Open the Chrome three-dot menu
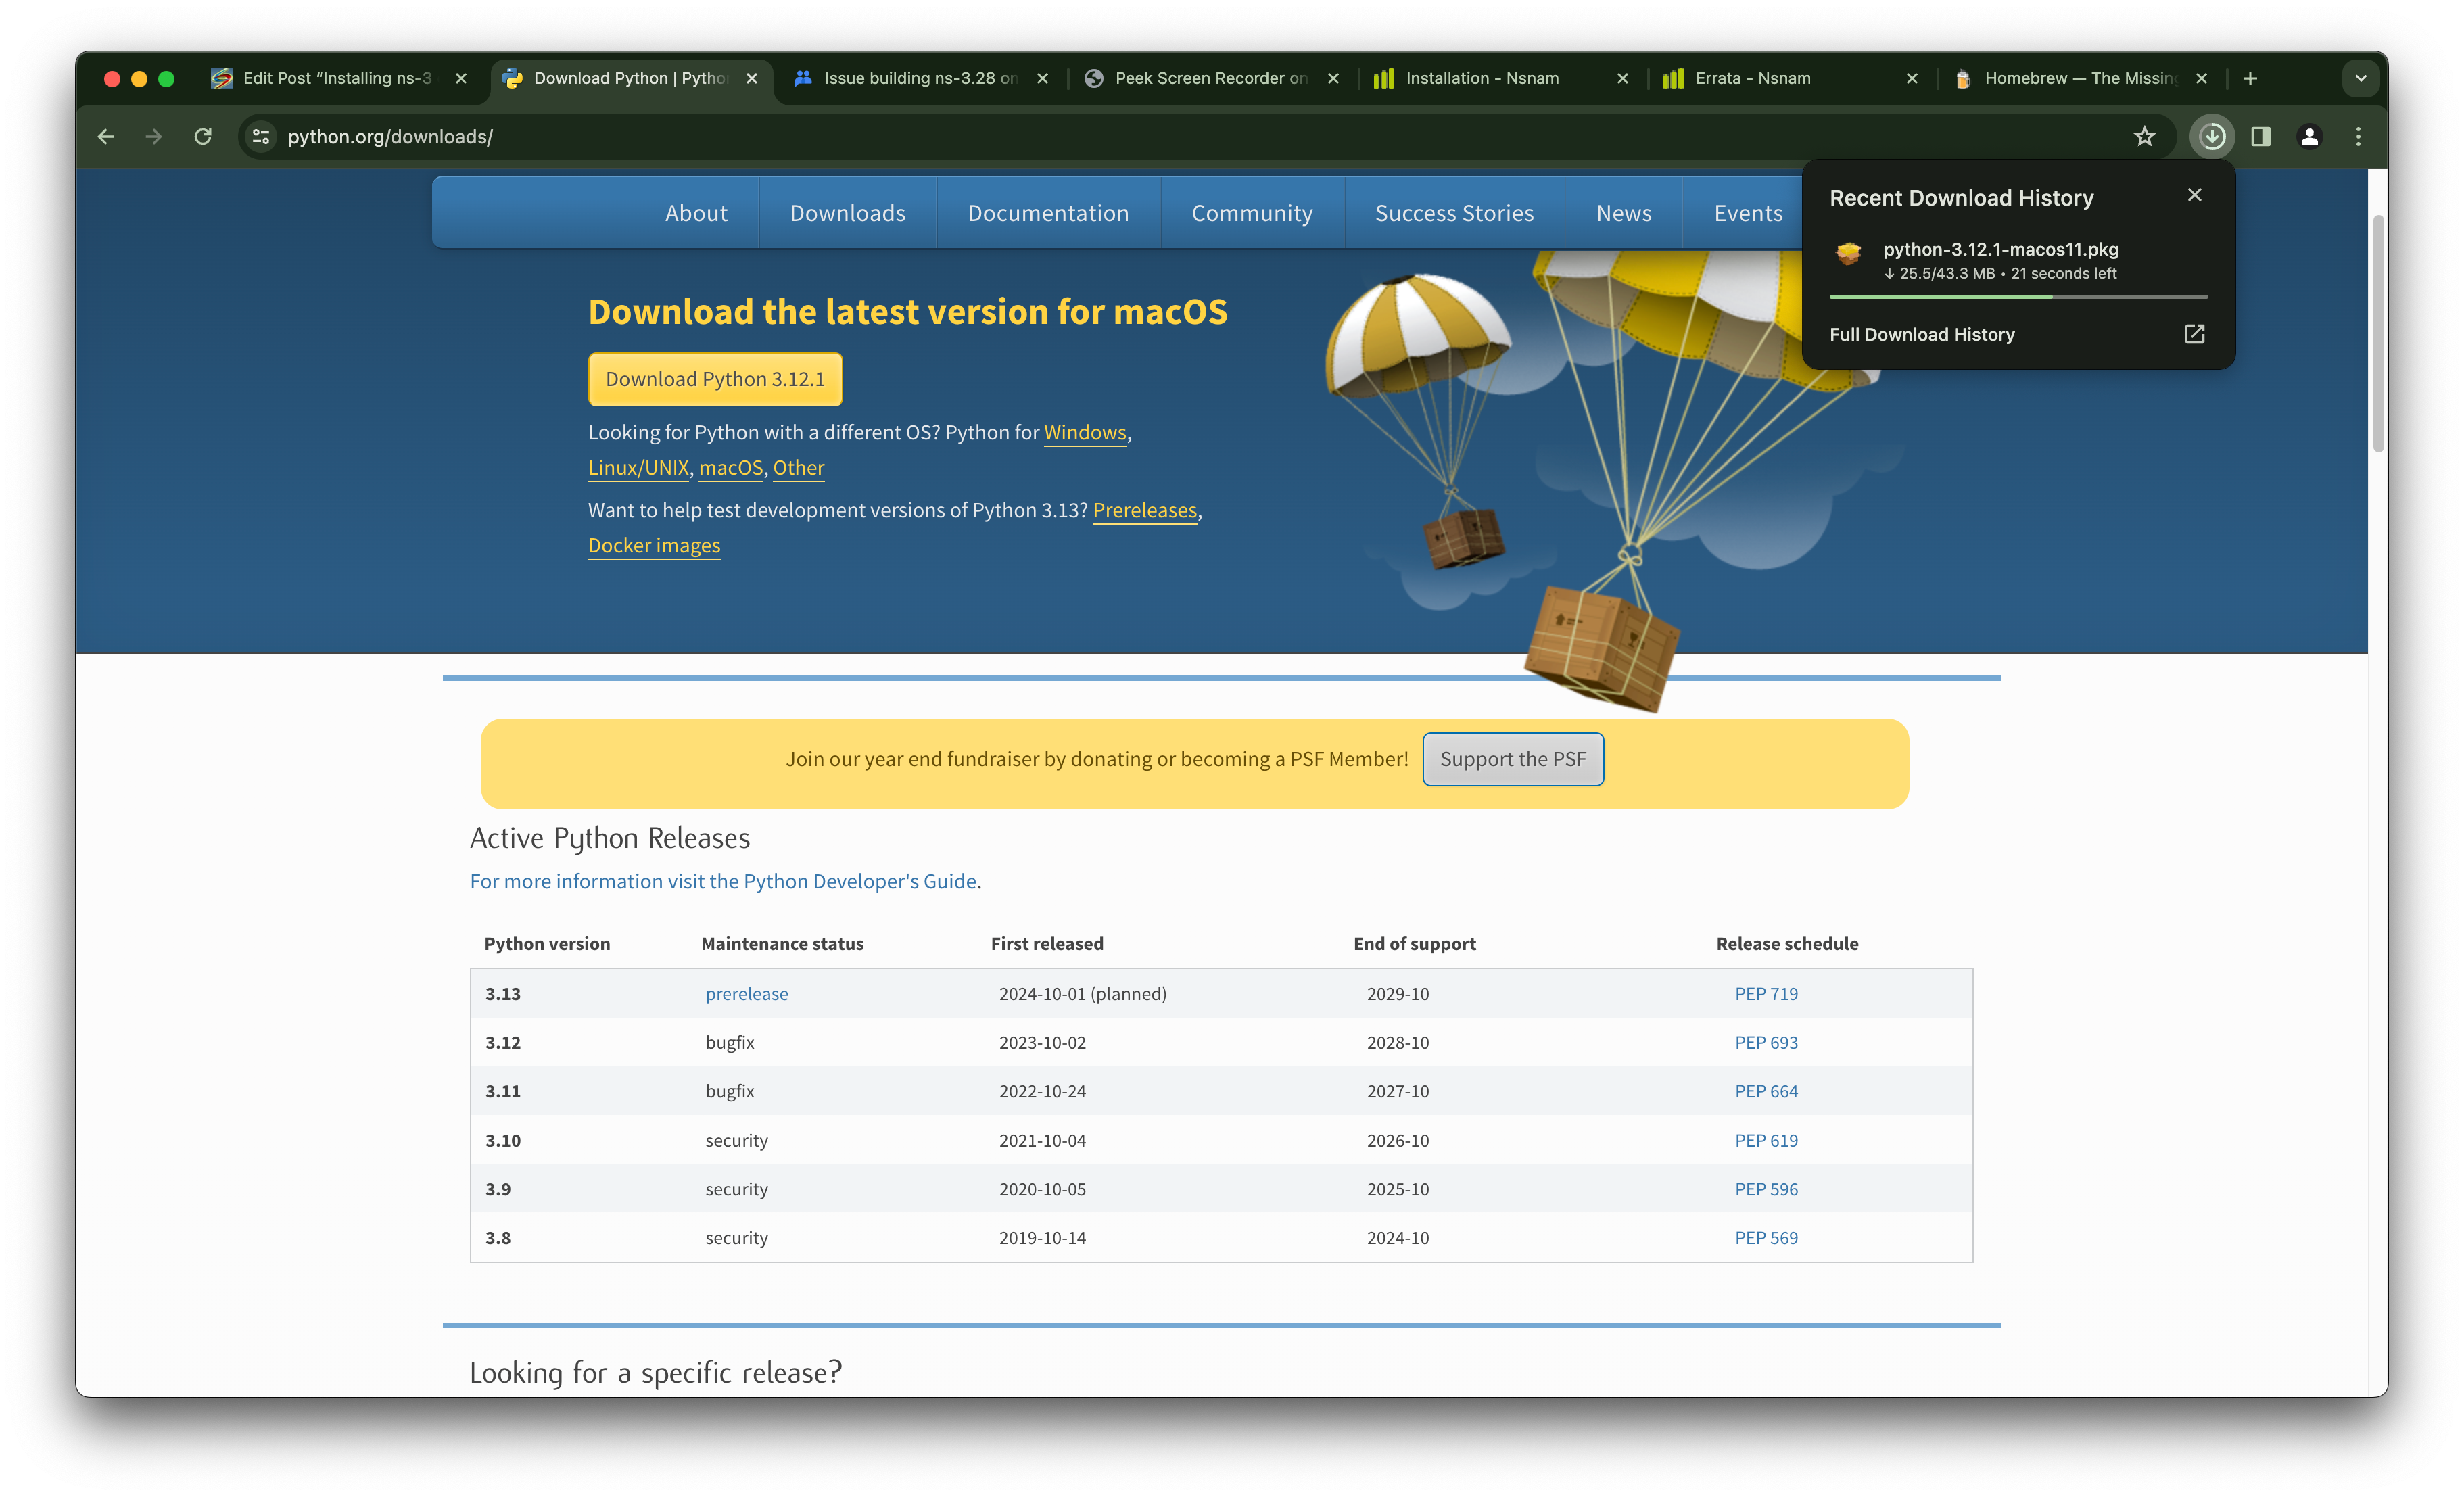The image size is (2464, 1497). click(x=2359, y=136)
